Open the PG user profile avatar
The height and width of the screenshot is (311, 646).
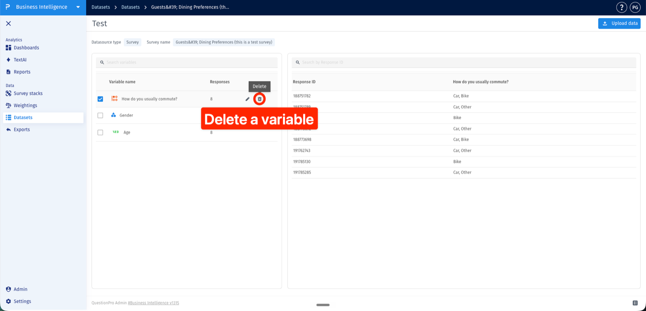point(635,7)
